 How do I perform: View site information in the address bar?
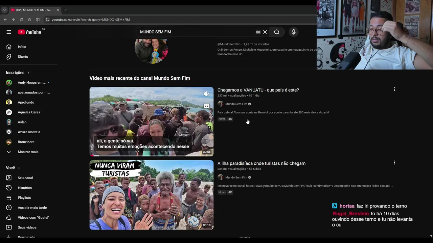pyautogui.click(x=47, y=20)
